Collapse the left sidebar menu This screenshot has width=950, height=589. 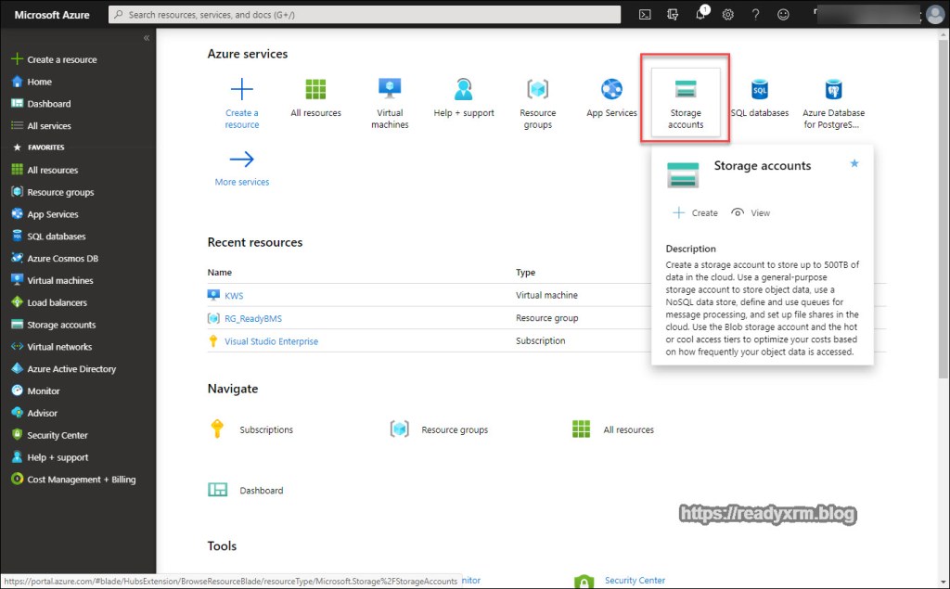pyautogui.click(x=146, y=38)
